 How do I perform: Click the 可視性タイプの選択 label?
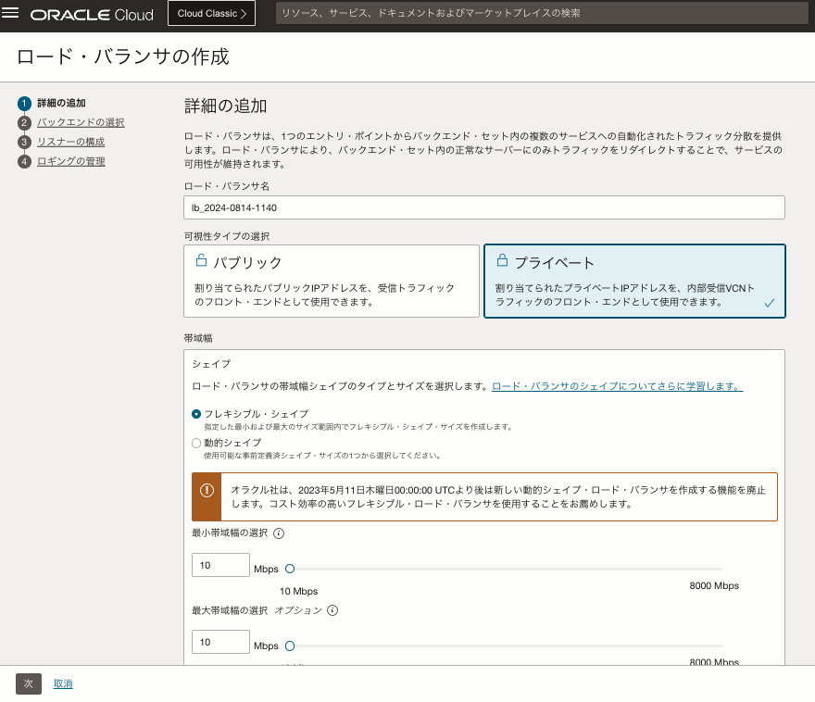click(x=227, y=236)
